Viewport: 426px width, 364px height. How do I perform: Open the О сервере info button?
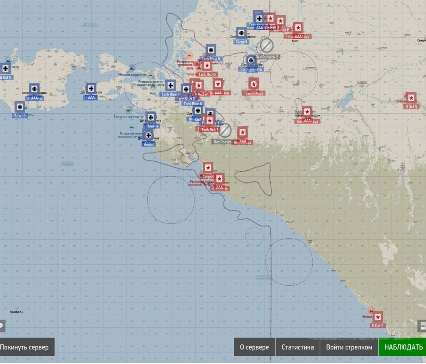tap(254, 347)
